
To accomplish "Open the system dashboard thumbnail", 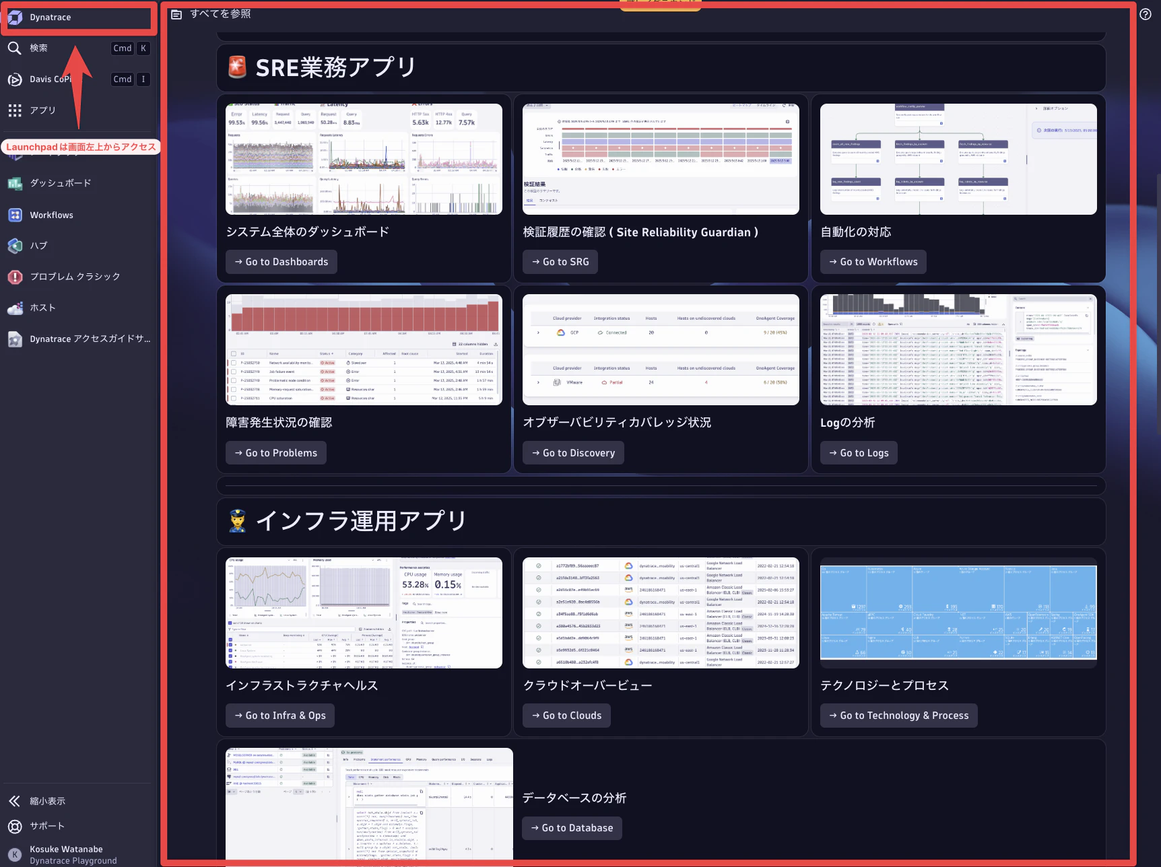I will coord(364,160).
